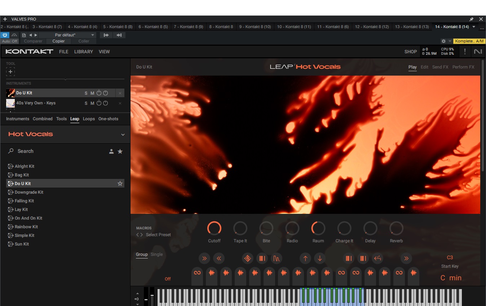Switch to the Loops tab
Image resolution: width=486 pixels, height=306 pixels.
89,119
